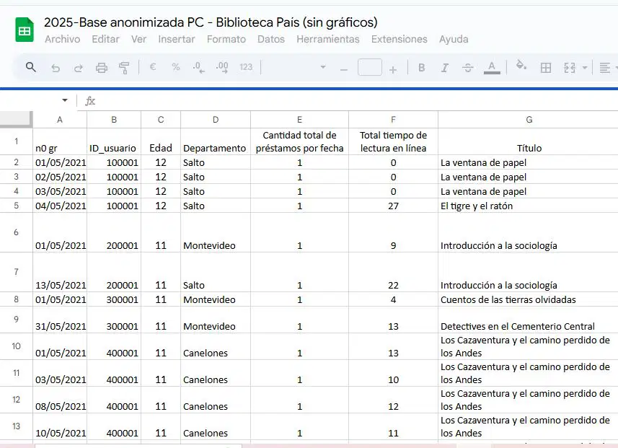Click cell '13/05/2021' in column A
Image resolution: width=618 pixels, height=448 pixels.
(60, 272)
